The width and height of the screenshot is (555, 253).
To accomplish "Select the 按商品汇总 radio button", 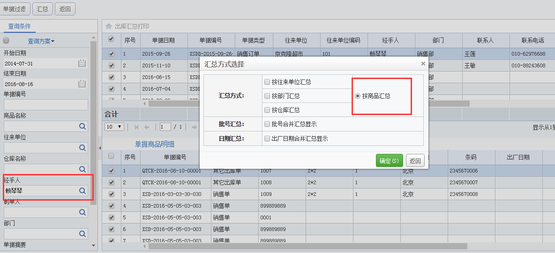I will (x=358, y=96).
